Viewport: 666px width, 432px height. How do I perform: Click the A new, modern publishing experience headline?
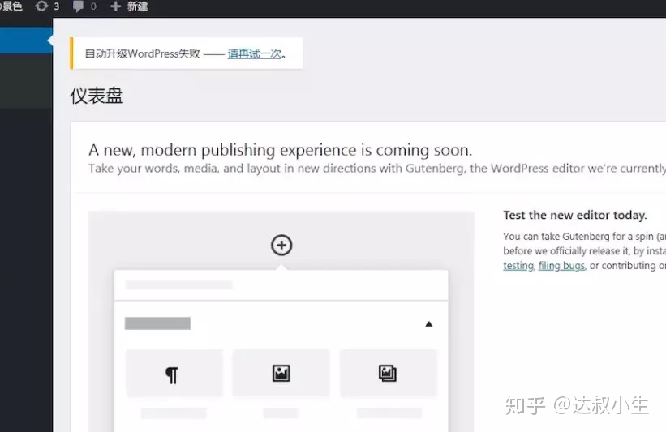point(281,150)
